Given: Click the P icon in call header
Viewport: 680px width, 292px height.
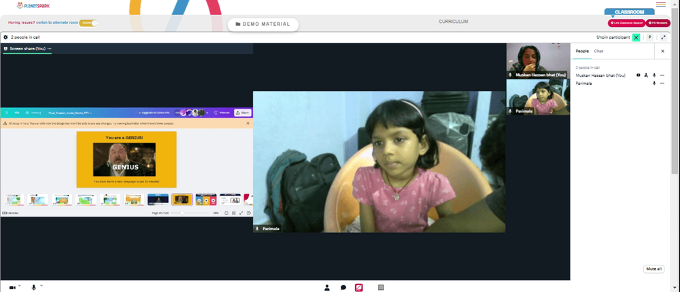Looking at the screenshot, I should [x=649, y=37].
